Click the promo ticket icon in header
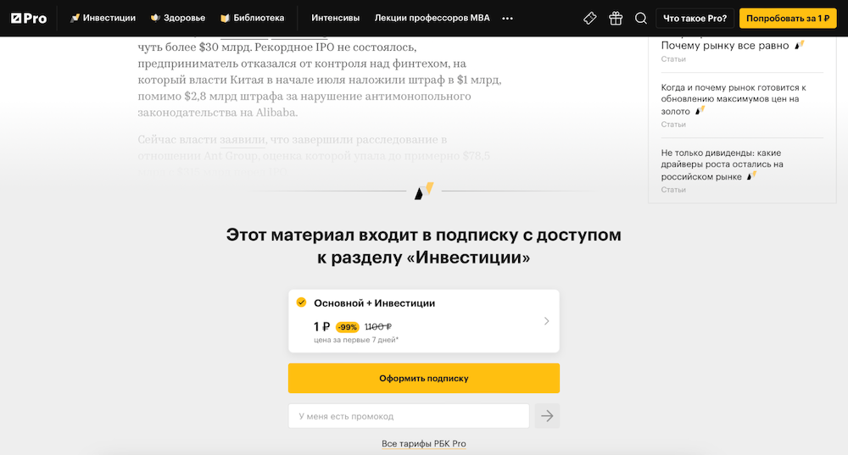The width and height of the screenshot is (848, 455). coord(590,19)
